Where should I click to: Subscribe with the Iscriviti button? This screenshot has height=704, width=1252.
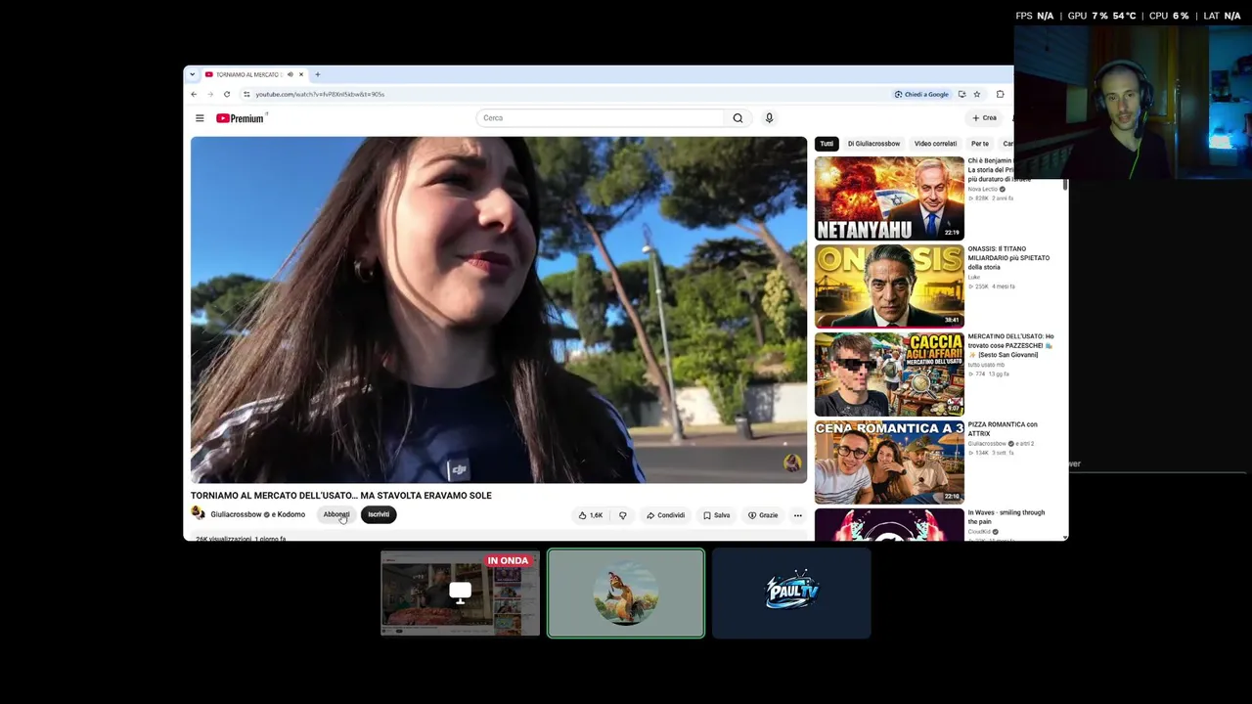click(379, 514)
